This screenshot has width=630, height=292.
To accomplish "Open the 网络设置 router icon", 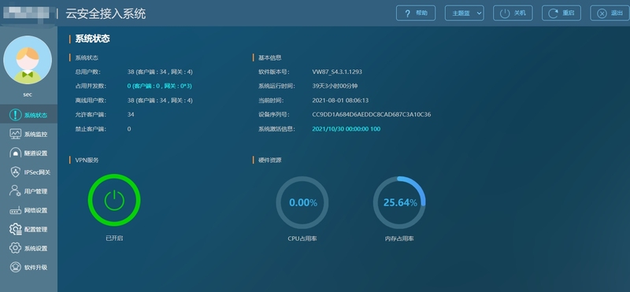I will pyautogui.click(x=15, y=210).
